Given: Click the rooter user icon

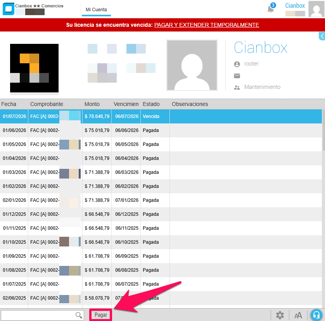Looking at the screenshot, I should pyautogui.click(x=237, y=64).
